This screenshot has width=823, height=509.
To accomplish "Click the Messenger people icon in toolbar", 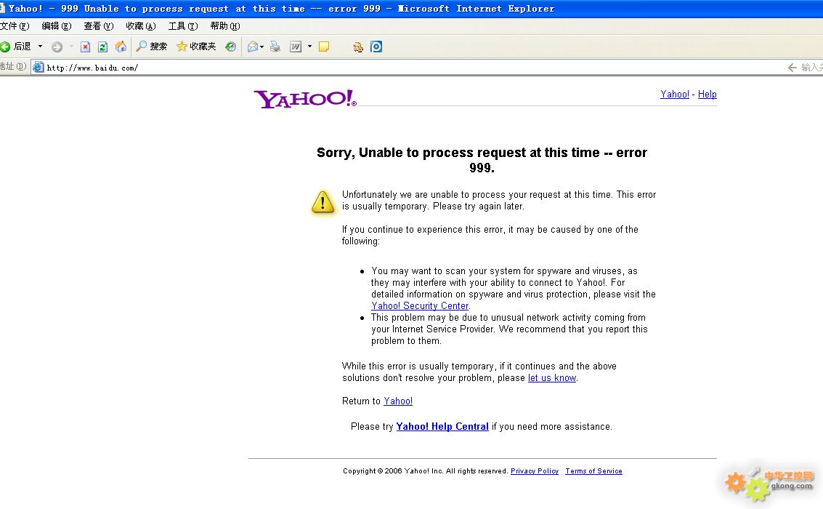I will pos(358,47).
